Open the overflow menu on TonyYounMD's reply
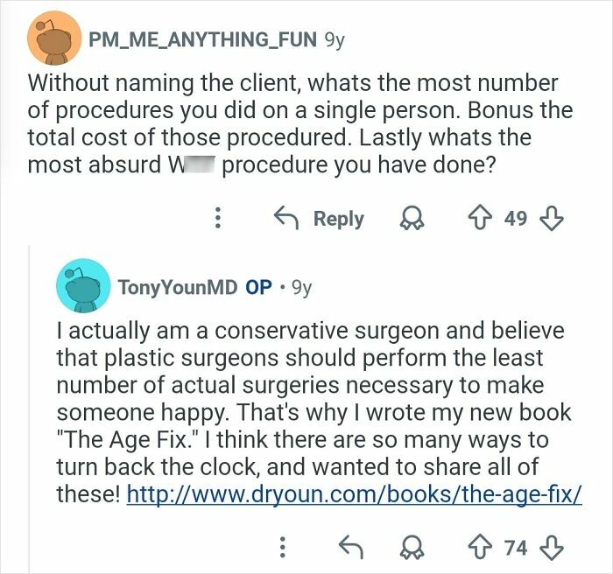Screen dimensions: 613x574 (x=283, y=548)
